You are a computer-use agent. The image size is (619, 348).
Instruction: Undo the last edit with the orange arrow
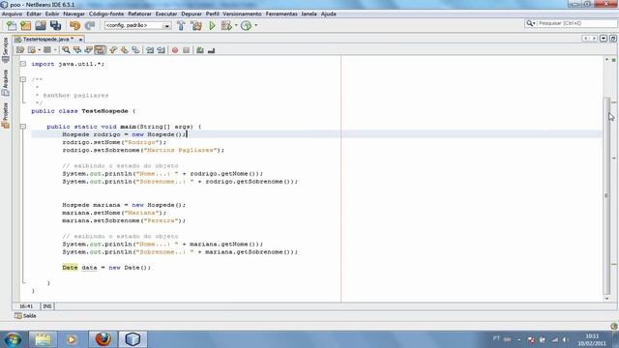[x=74, y=26]
